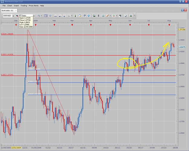The height and width of the screenshot is (151, 189).
Task: Expand the order arrows dropdown arrow
Action: pyautogui.click(x=116, y=16)
